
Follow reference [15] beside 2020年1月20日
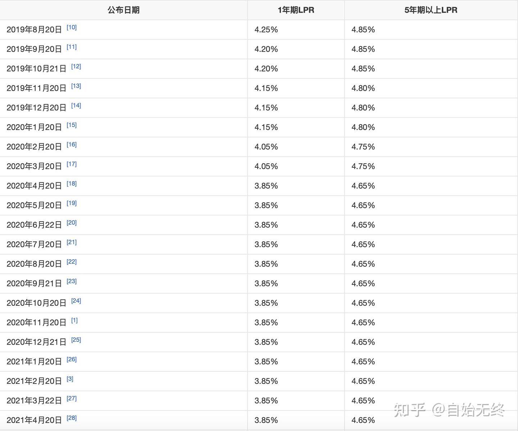point(72,125)
